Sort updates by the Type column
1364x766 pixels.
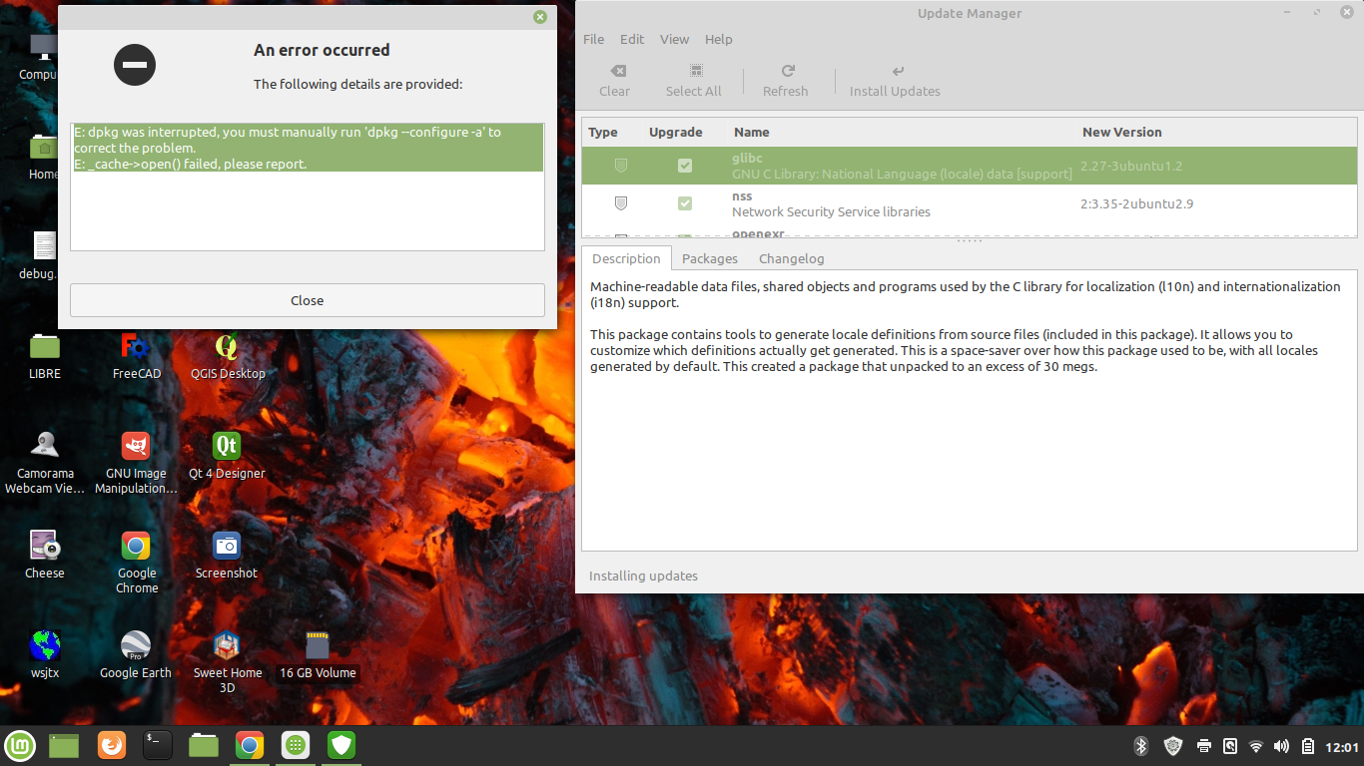pyautogui.click(x=603, y=132)
